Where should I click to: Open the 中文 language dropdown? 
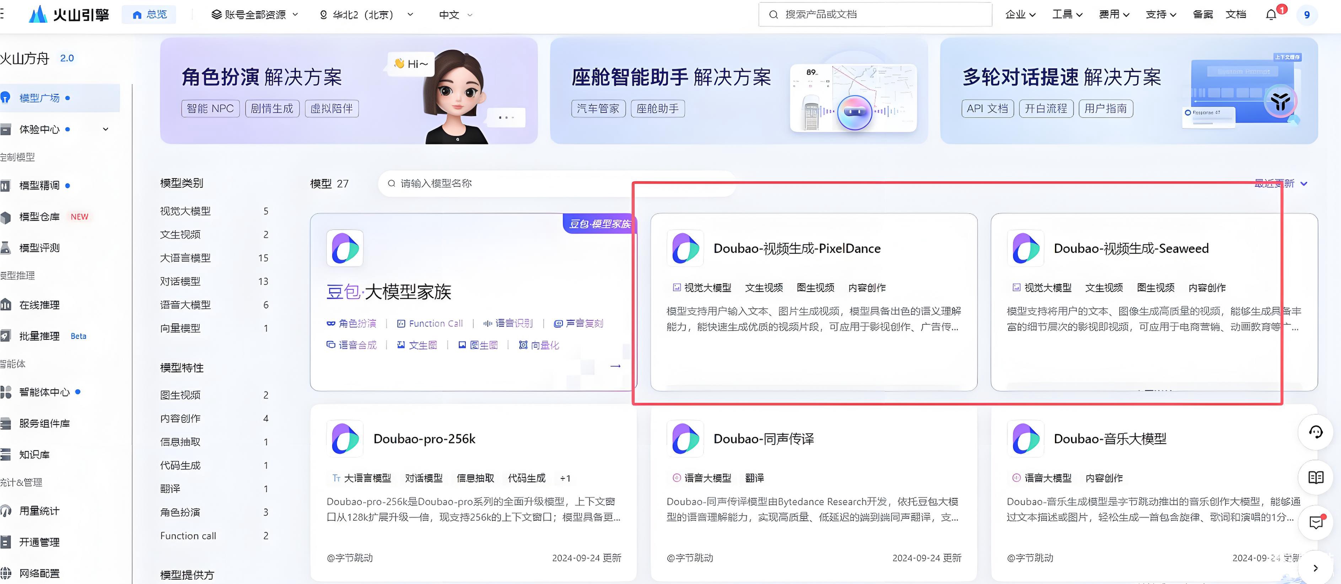[456, 15]
